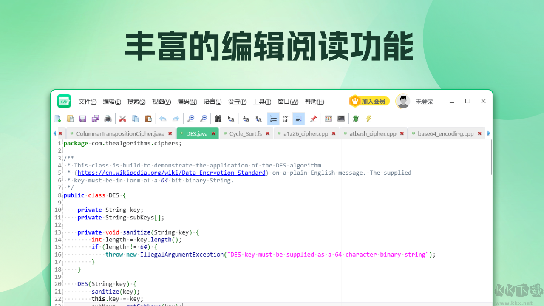Open the 搜索 menu
The image size is (544, 306).
[136, 102]
